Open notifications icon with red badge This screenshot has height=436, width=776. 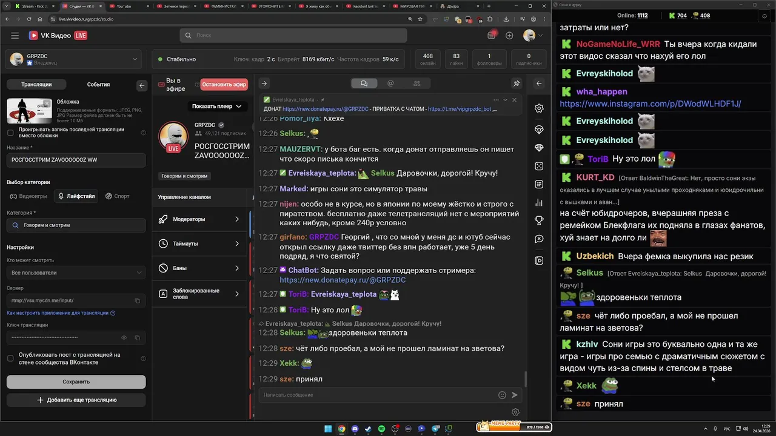click(492, 35)
